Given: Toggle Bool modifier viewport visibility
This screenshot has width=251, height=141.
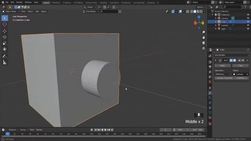Looking at the screenshot, I should tap(235, 60).
